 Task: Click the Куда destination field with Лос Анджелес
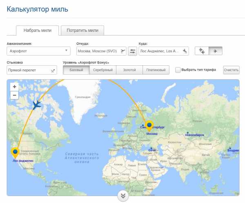tap(160, 51)
